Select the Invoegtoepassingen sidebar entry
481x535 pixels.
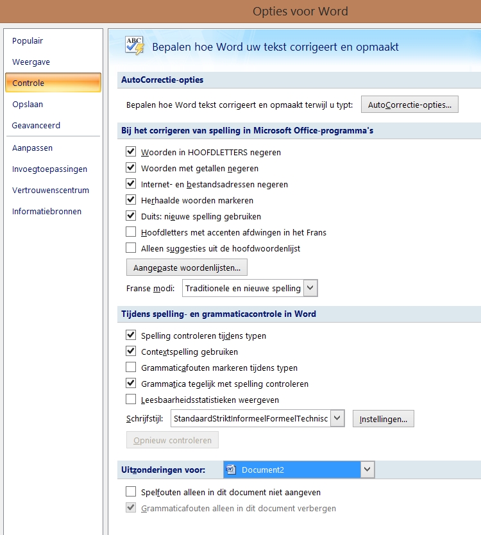click(x=49, y=169)
